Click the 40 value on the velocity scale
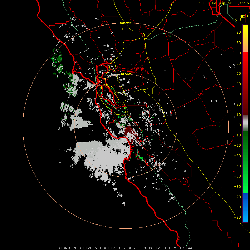Image resolution: width=250 pixels, height=250 pixels. coord(239,84)
